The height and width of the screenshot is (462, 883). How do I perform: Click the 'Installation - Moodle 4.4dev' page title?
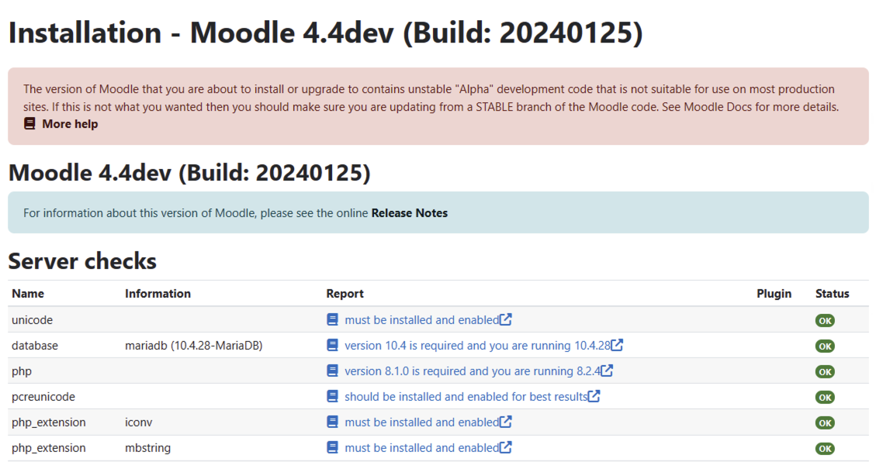coord(325,33)
